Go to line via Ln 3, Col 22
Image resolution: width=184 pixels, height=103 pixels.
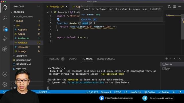coord(92,92)
